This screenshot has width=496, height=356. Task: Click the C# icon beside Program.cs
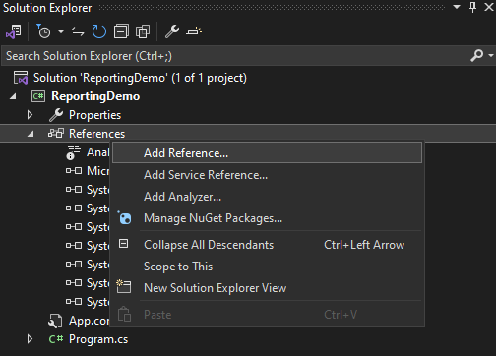tap(56, 339)
